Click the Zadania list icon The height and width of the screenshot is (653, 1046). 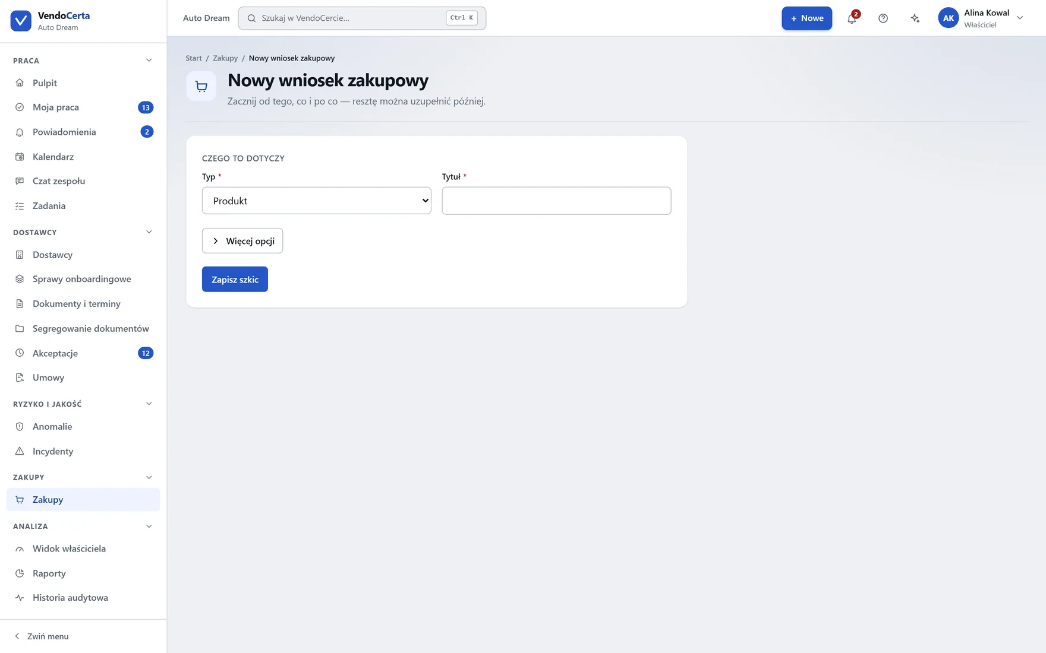(20, 206)
